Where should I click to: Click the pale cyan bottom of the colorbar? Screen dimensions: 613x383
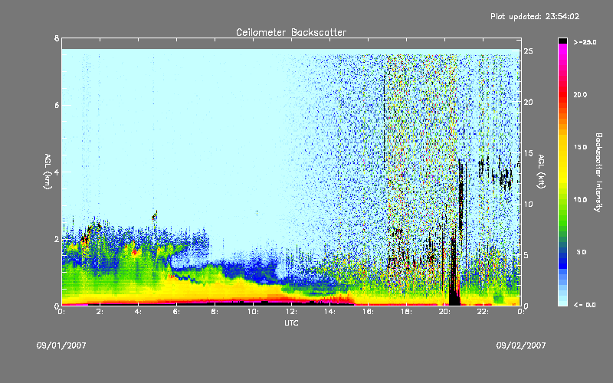(562, 302)
